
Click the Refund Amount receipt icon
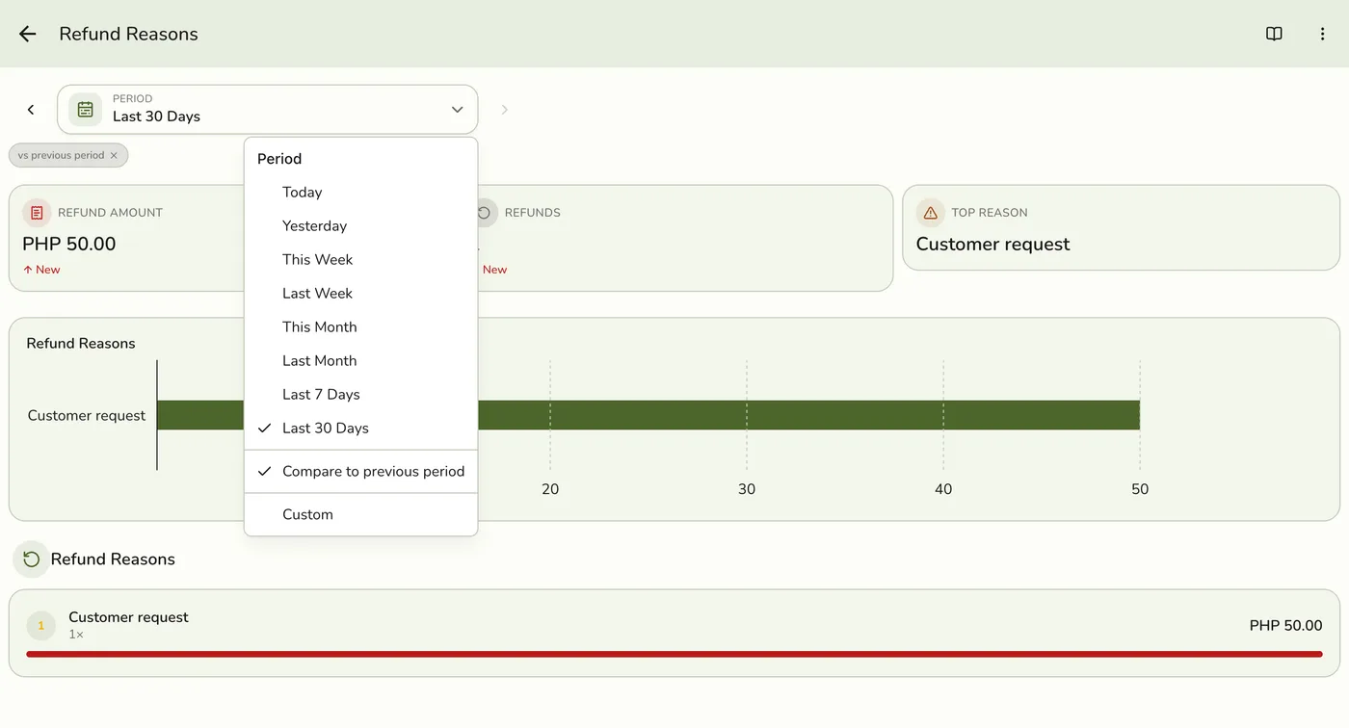(37, 213)
